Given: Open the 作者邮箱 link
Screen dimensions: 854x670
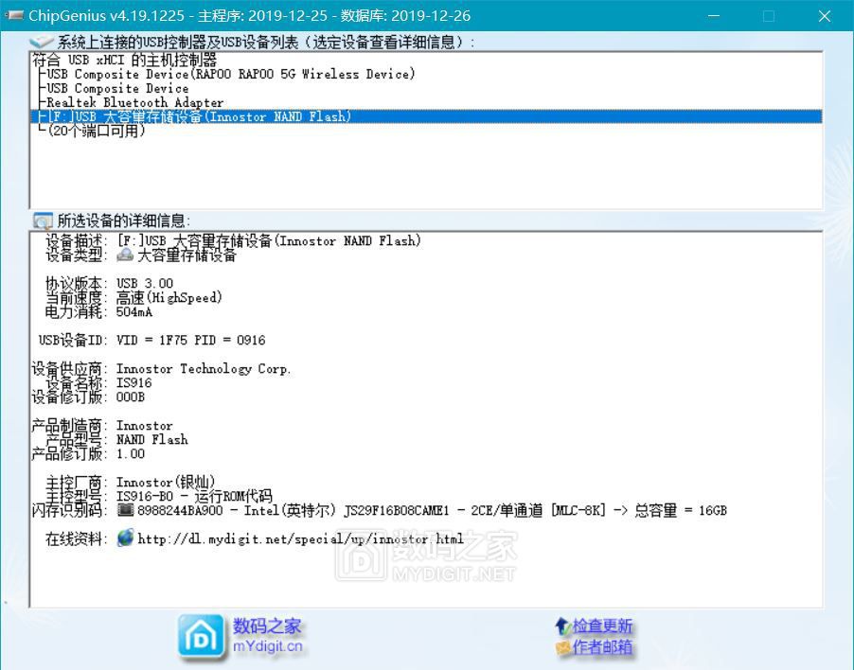Looking at the screenshot, I should click(x=602, y=646).
